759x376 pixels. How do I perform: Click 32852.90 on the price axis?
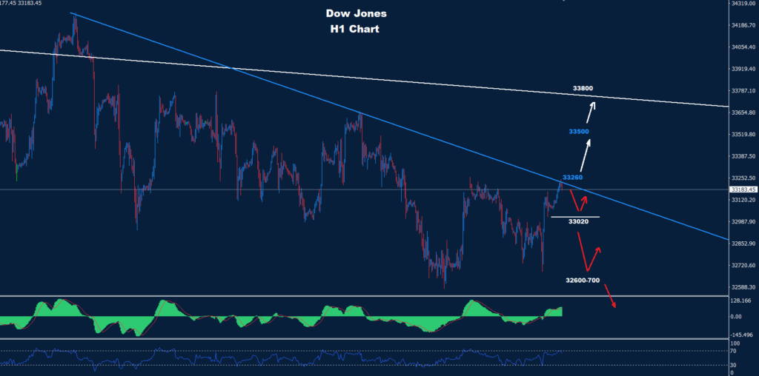743,244
